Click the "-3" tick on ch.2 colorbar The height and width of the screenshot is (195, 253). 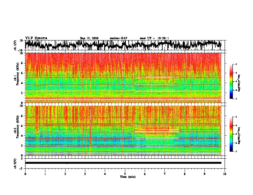pos(235,117)
